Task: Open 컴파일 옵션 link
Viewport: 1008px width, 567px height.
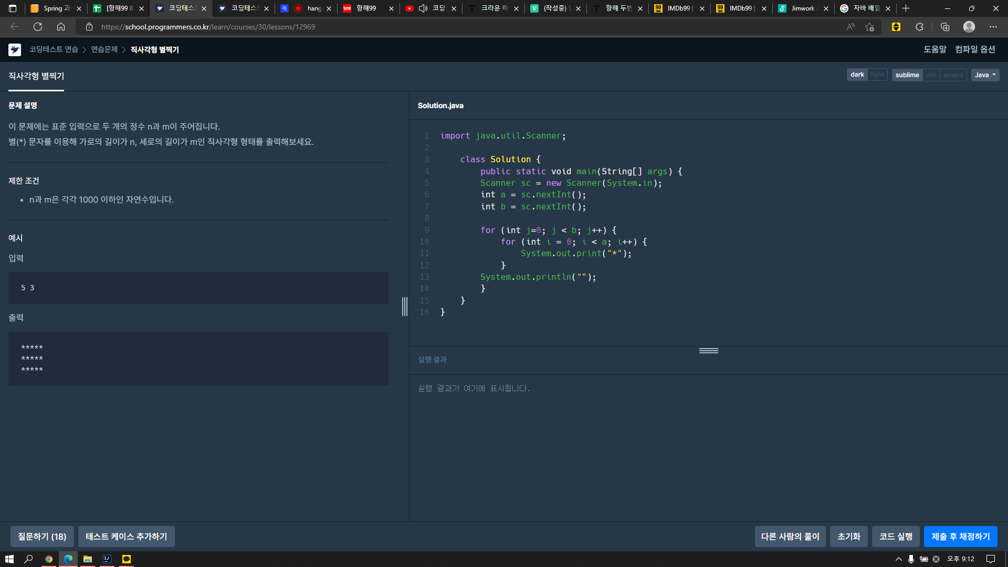Action: 975,49
